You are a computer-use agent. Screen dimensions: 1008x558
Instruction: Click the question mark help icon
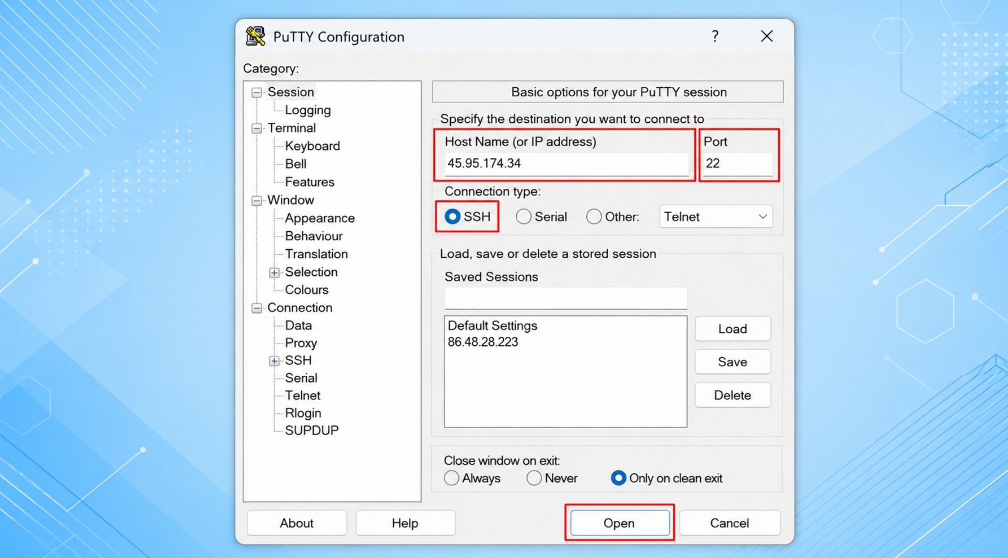coord(715,36)
